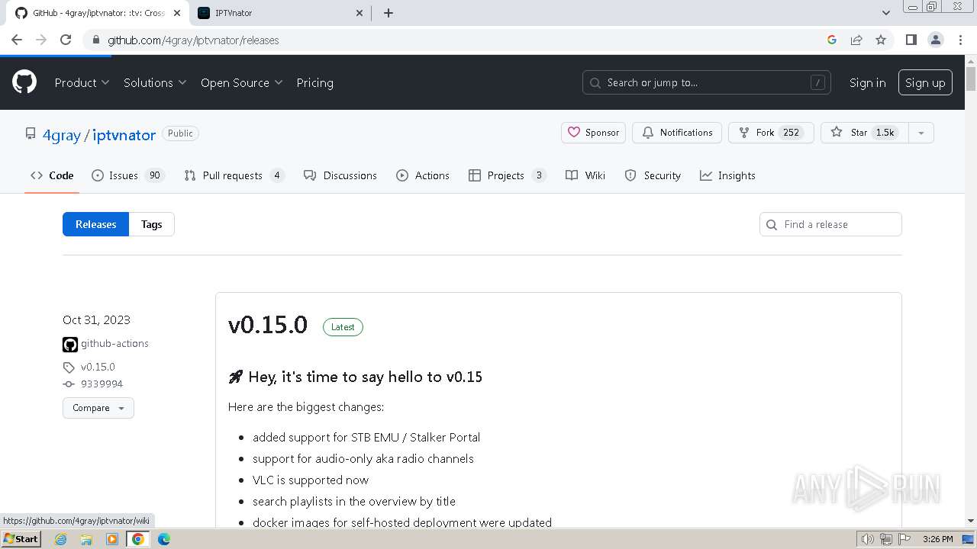Share this page icon
Viewport: 977px width, 549px height.
856,40
